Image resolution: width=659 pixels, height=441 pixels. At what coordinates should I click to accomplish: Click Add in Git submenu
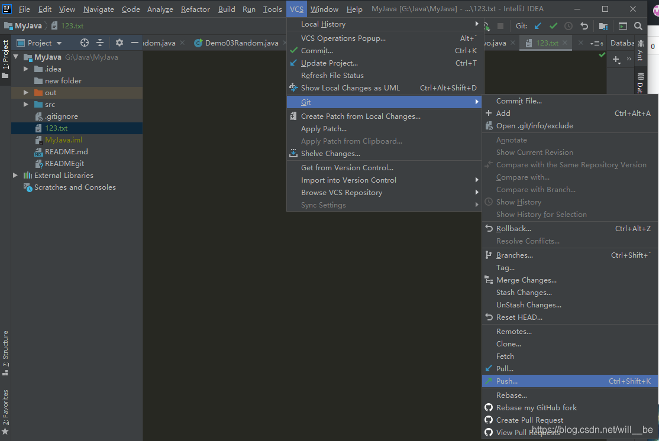click(x=570, y=113)
